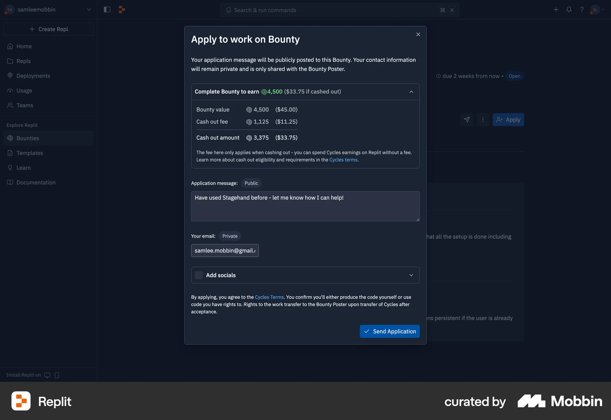The height and width of the screenshot is (420, 611).
Task: Expand the Add socials section chevron
Action: point(411,275)
